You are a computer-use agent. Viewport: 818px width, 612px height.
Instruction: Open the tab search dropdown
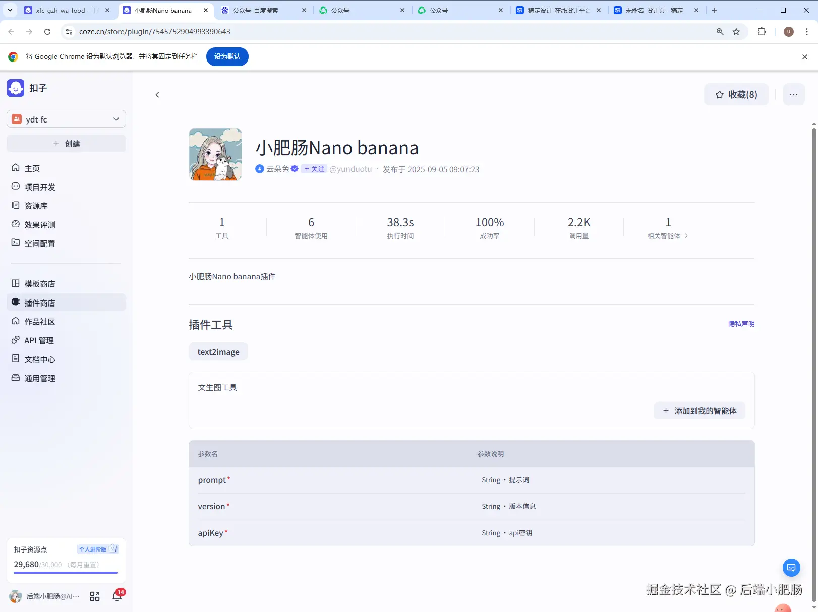point(10,10)
